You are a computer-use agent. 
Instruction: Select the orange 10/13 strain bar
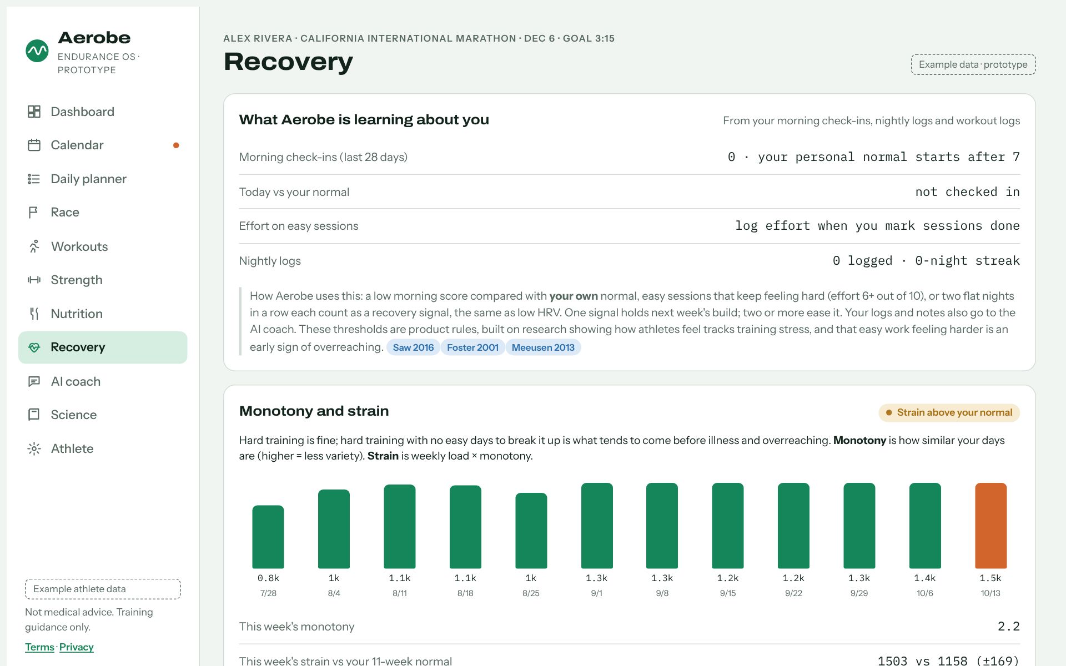tap(990, 526)
